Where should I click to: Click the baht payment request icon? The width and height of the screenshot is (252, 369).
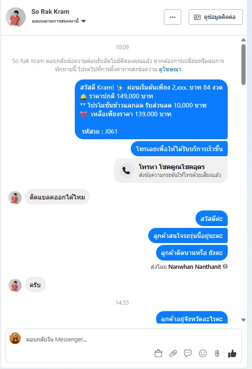[217, 353]
